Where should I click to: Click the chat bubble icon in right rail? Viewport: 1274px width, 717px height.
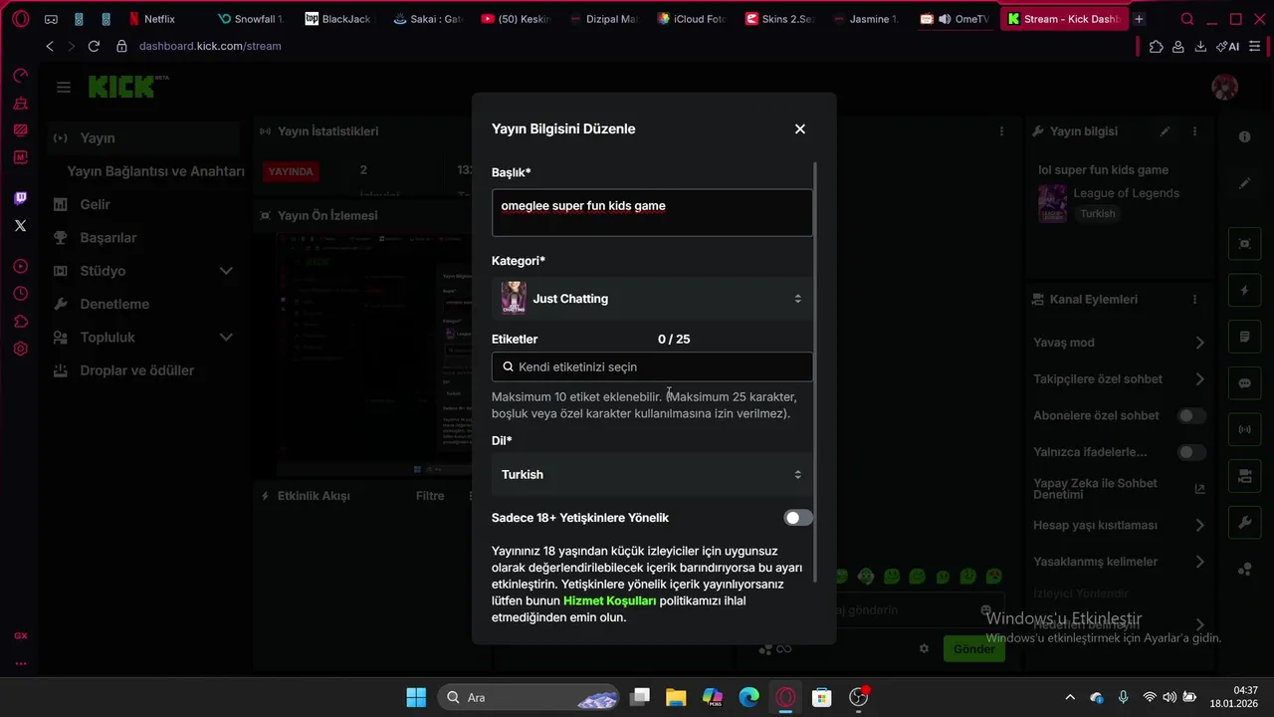[1244, 383]
